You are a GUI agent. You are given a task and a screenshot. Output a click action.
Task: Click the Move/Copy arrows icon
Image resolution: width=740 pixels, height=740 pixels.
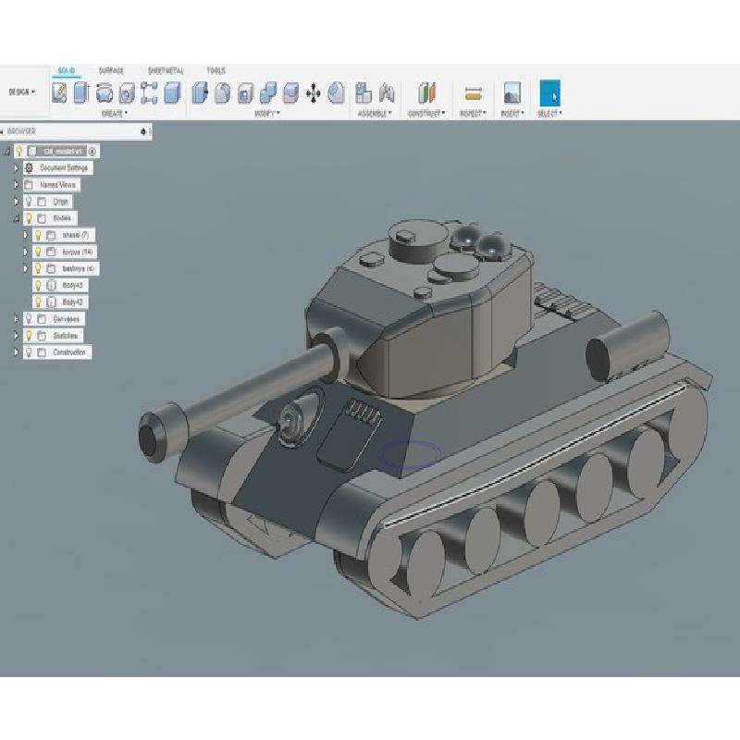pyautogui.click(x=314, y=92)
